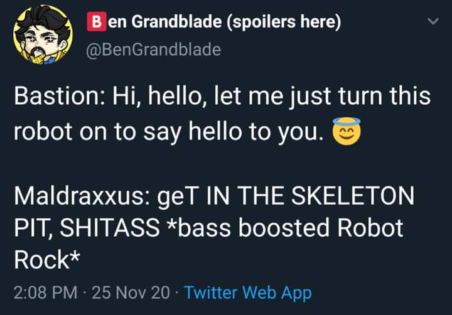The height and width of the screenshot is (315, 452).
Task: Click the word Bastion in the tweet
Action: [56, 96]
